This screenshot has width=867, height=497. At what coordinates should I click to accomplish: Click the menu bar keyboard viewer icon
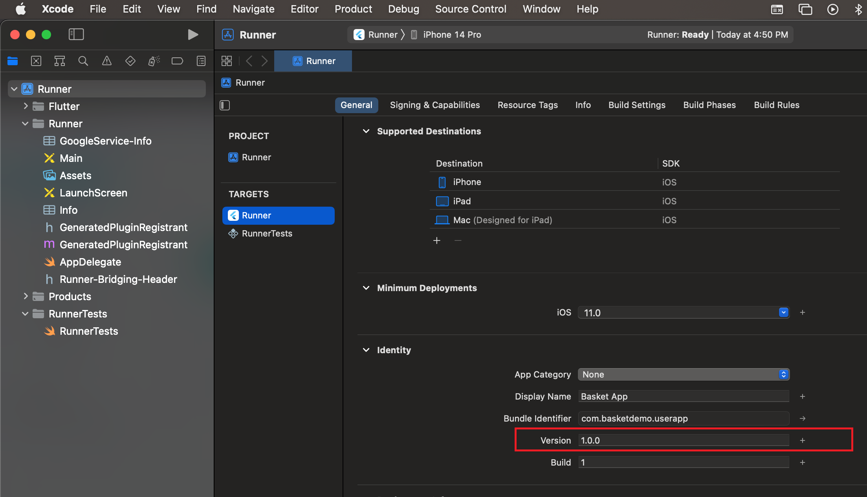point(777,9)
